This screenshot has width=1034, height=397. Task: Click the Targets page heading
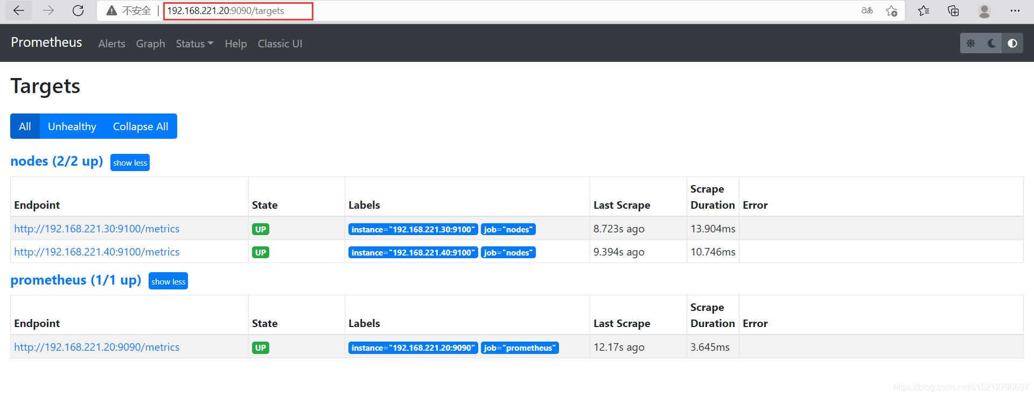(x=45, y=86)
